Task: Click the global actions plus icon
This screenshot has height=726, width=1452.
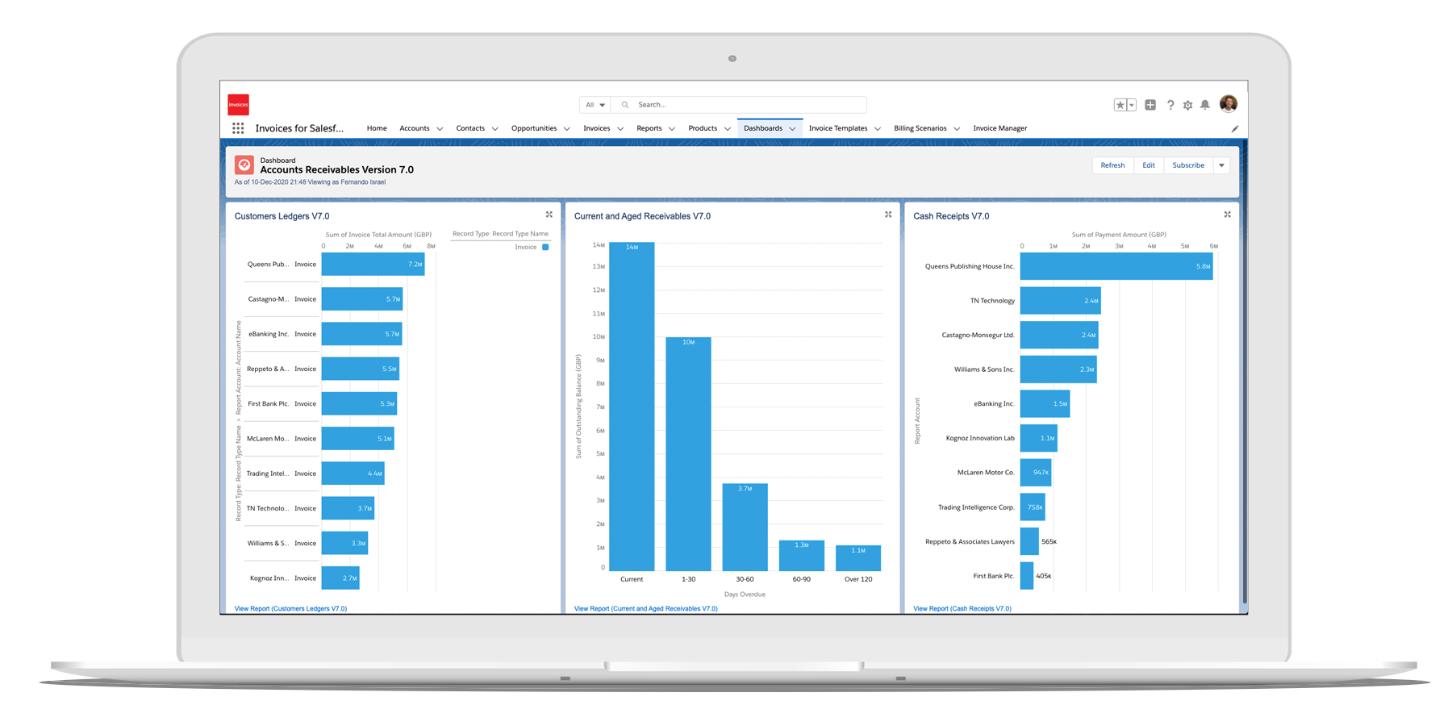Action: tap(1150, 105)
